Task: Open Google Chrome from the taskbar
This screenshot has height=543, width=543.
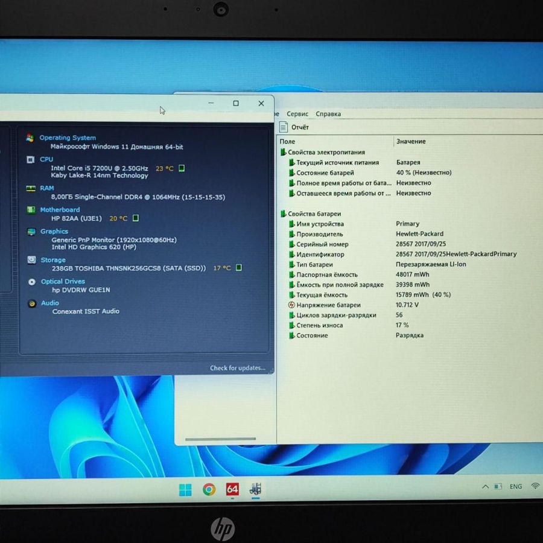Action: click(209, 489)
